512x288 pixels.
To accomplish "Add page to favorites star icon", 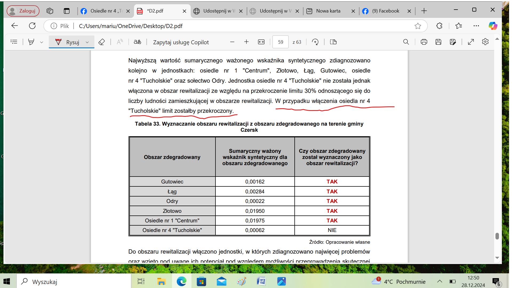I will click(418, 26).
